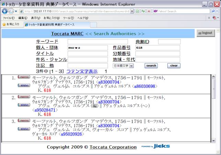The height and width of the screenshot is (155, 221).
Task: Open authority a83000704 in result 3
Action: coord(109,126)
